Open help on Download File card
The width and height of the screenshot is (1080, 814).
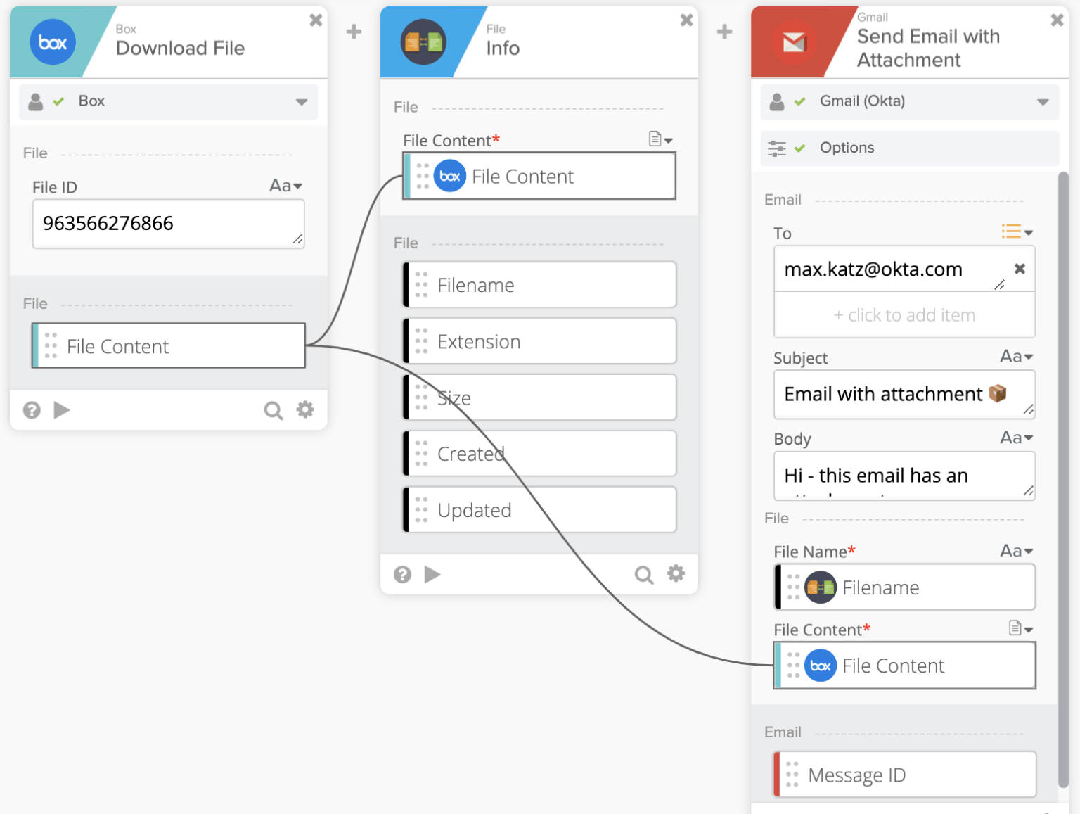(x=32, y=410)
